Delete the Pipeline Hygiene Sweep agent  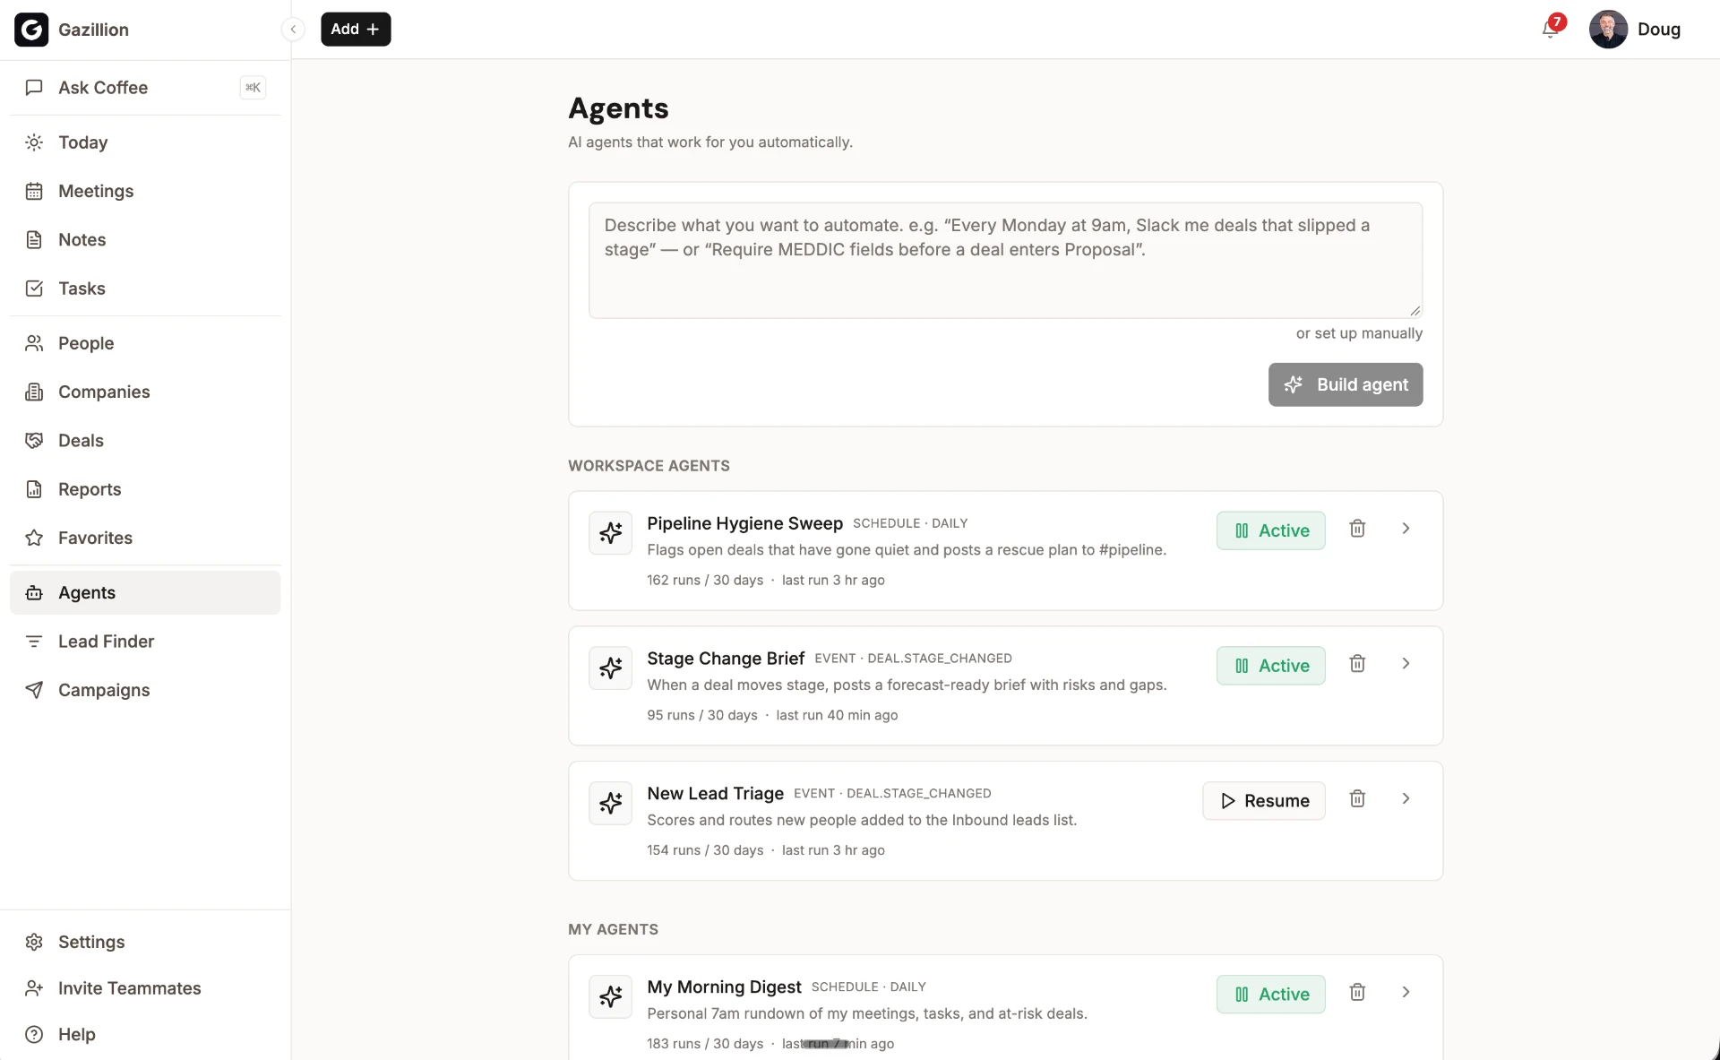tap(1357, 529)
